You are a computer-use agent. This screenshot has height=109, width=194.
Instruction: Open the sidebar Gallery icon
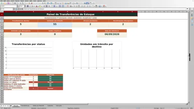click(192, 18)
